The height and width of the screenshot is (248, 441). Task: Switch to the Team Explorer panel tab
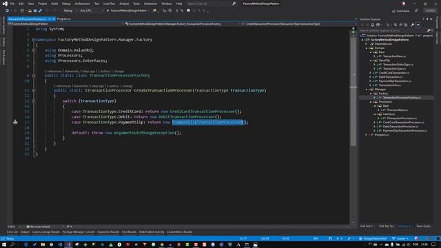(424, 227)
